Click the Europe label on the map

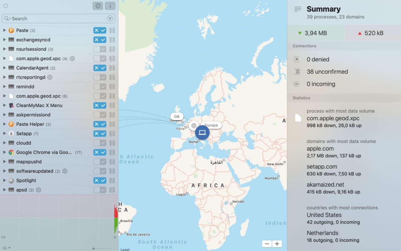pyautogui.click(x=211, y=125)
